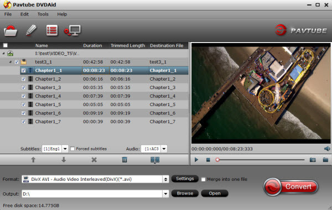Screen dimensions: 332x210
Task: Mute the preview speaker icon
Action: [x=327, y=149]
